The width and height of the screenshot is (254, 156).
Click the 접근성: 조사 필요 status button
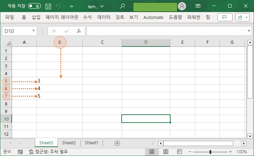[48, 152]
